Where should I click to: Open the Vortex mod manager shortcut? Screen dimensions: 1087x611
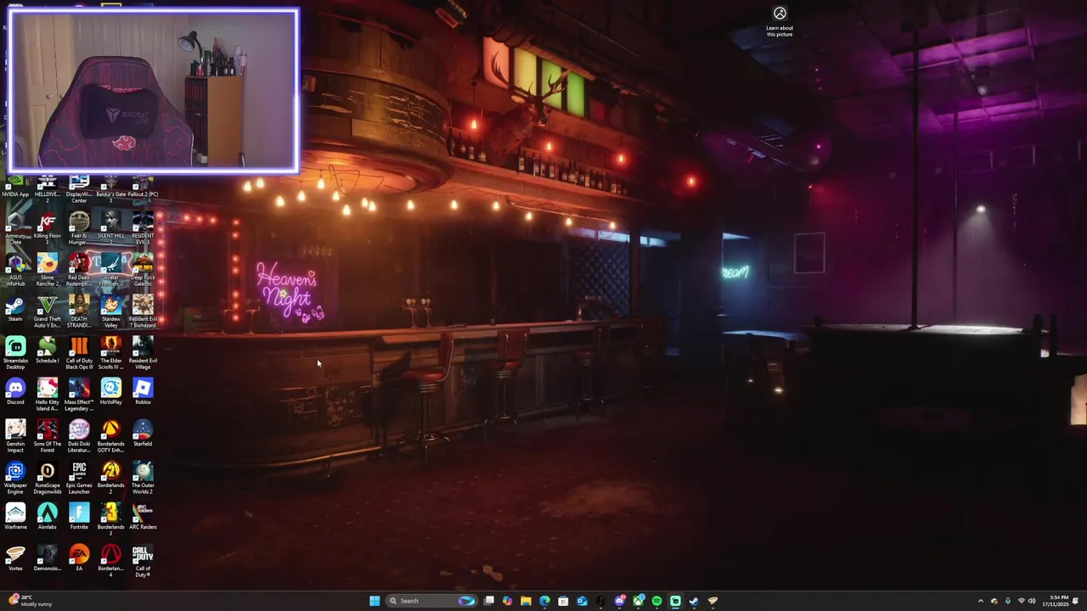15,558
